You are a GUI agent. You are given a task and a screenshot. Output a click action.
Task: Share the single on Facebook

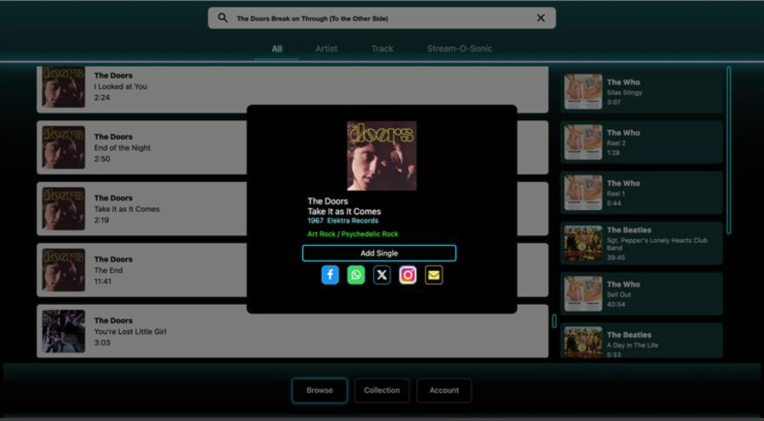pos(330,275)
